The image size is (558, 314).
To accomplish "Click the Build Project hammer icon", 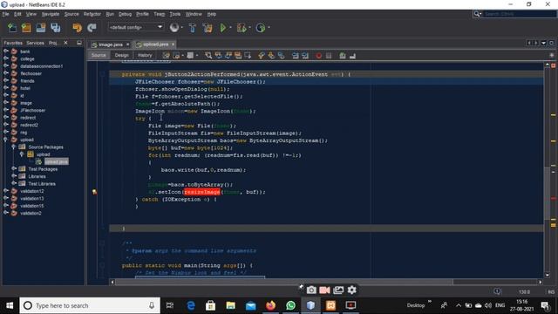I will pyautogui.click(x=193, y=27).
